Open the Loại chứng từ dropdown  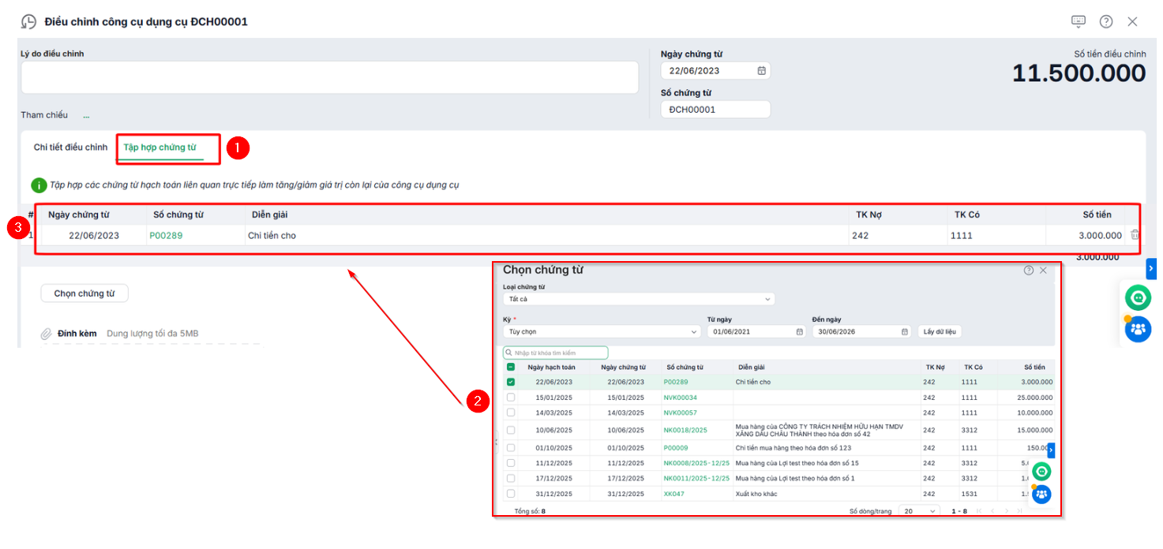click(x=639, y=299)
